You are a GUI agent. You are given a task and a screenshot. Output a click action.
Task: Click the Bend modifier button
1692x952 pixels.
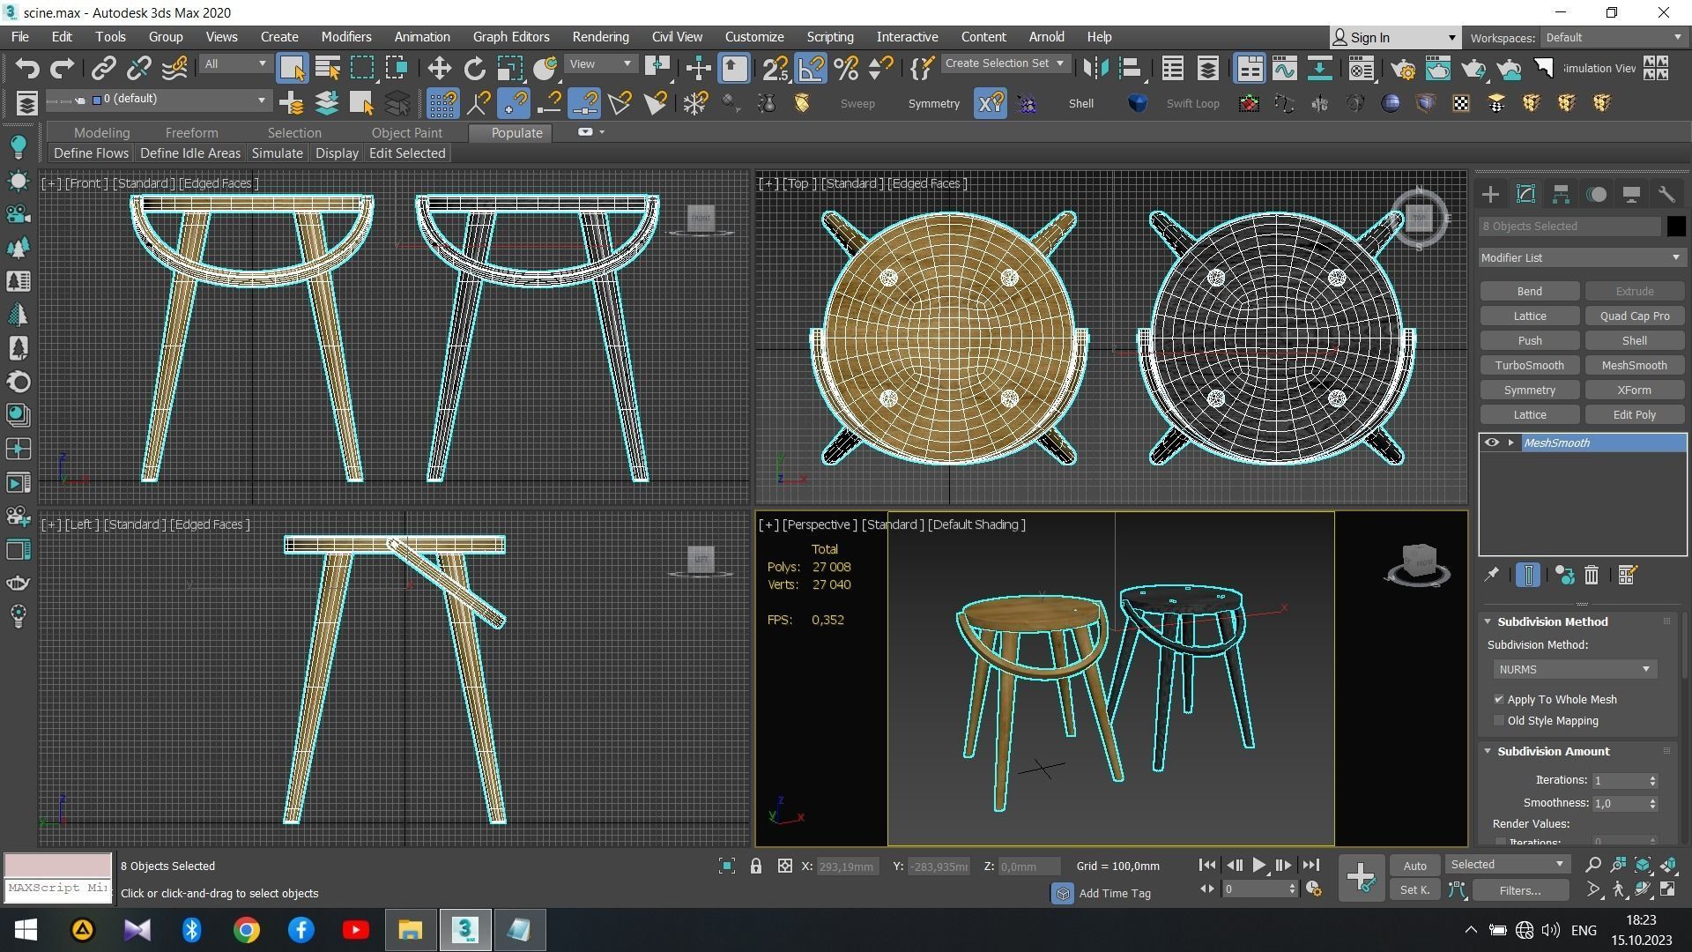coord(1529,291)
